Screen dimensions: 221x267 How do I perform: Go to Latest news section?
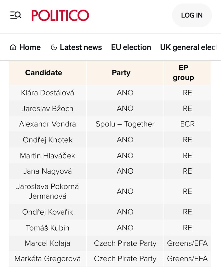point(76,47)
